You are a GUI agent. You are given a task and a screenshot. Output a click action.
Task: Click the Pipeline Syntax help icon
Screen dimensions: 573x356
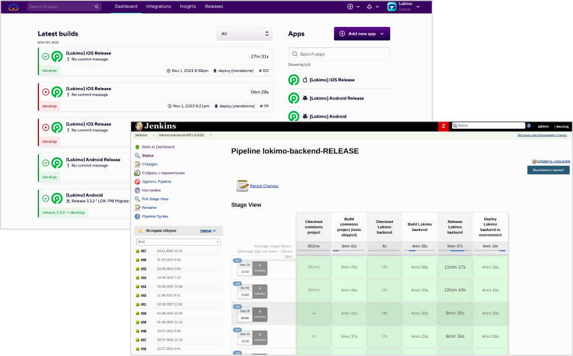point(137,216)
